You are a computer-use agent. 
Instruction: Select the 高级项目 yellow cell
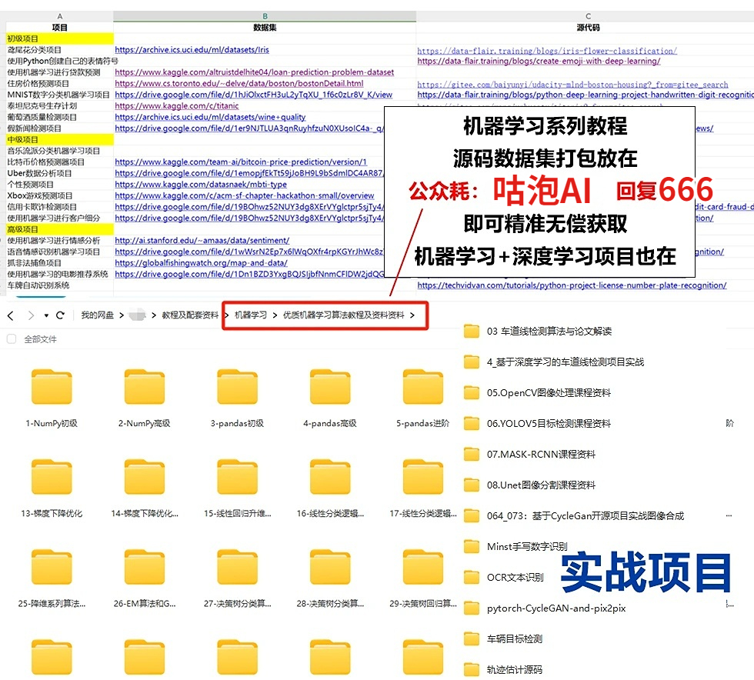click(60, 229)
